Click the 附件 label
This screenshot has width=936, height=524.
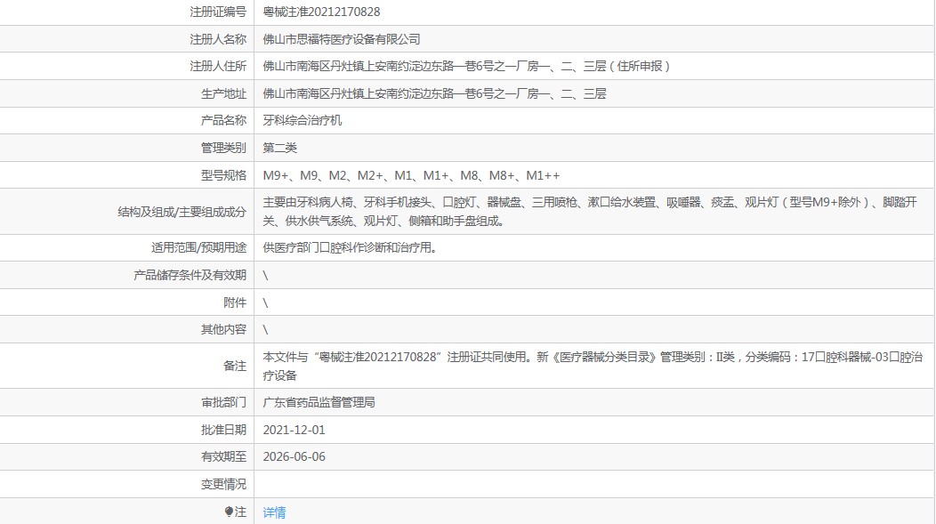tap(235, 302)
